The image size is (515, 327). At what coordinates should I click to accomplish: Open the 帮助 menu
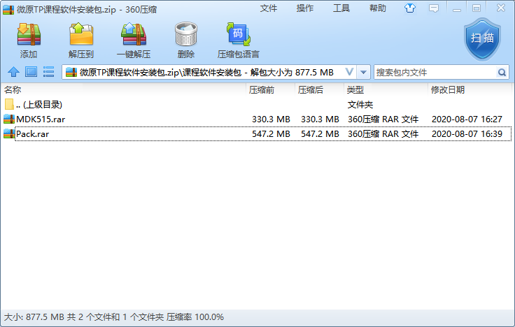pyautogui.click(x=378, y=8)
